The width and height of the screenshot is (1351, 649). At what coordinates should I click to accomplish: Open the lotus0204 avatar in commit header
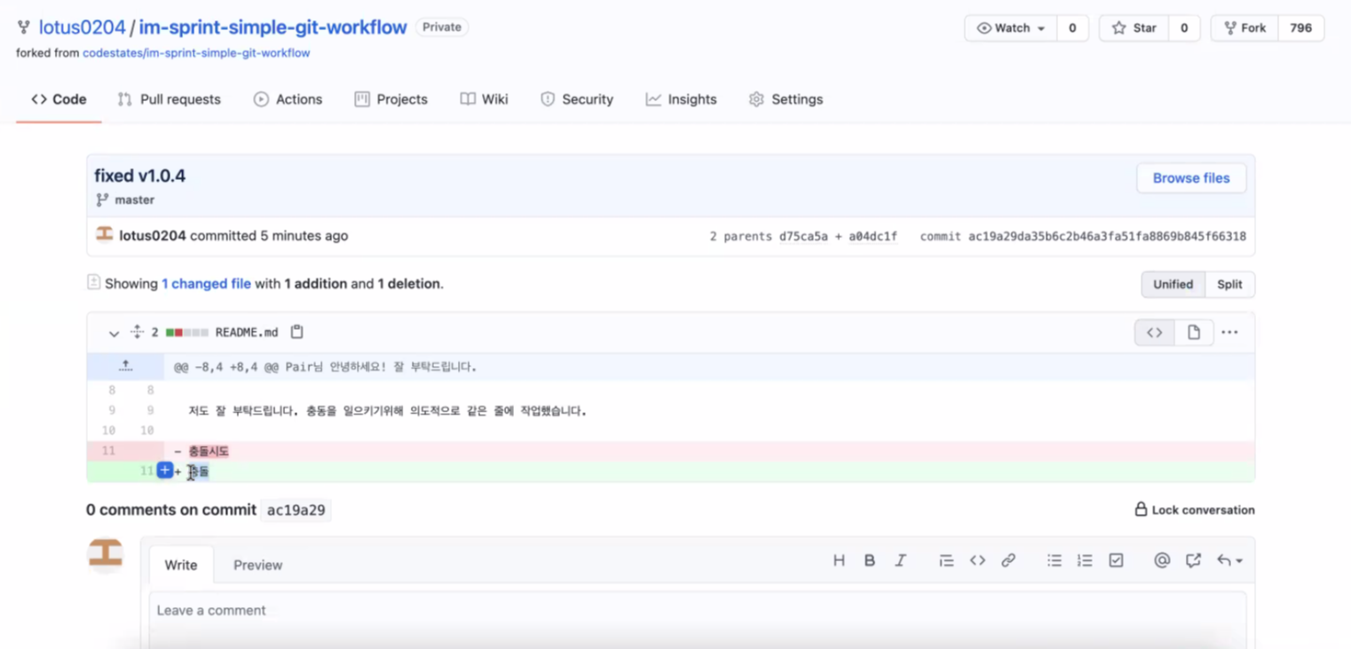(105, 234)
